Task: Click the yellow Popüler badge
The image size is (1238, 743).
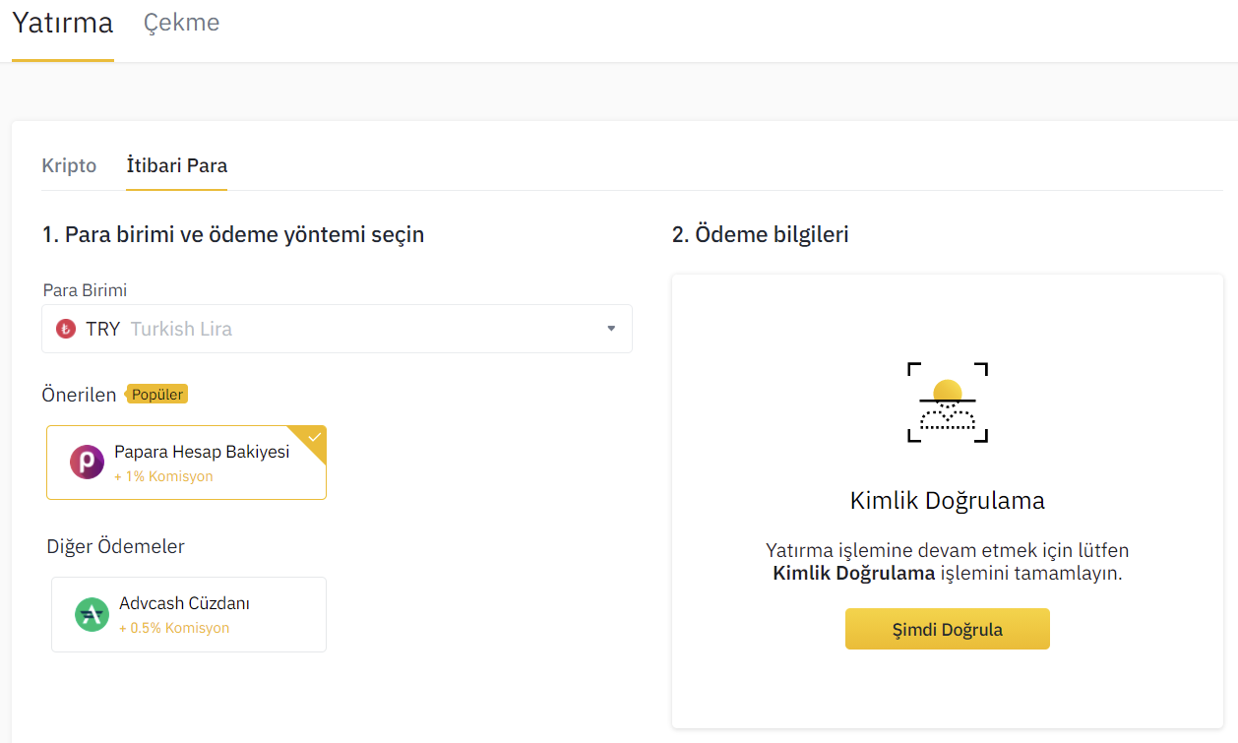Action: coord(157,394)
